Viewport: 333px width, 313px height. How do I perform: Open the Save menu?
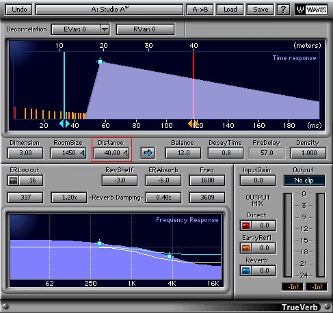coord(261,10)
